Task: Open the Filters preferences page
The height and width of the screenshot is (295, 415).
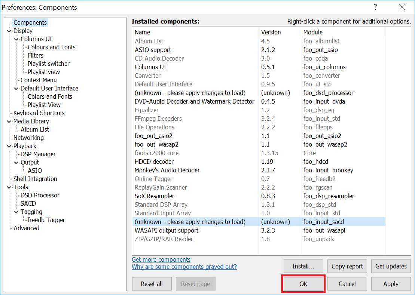Action: coord(36,55)
